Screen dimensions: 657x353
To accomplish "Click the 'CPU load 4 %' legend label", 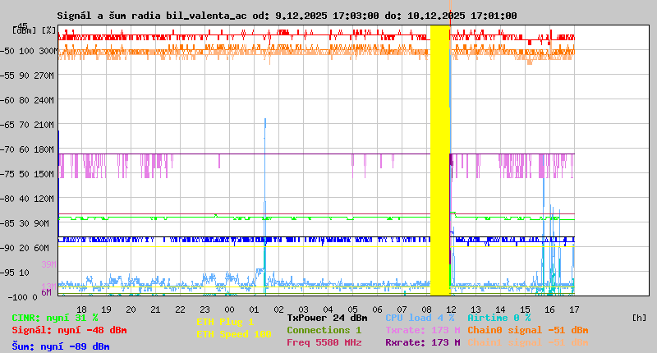I will click(420, 318).
